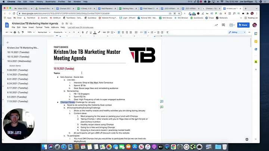The image size is (269, 151).
Task: Select the Paint format tool
Action: [x=23, y=32]
